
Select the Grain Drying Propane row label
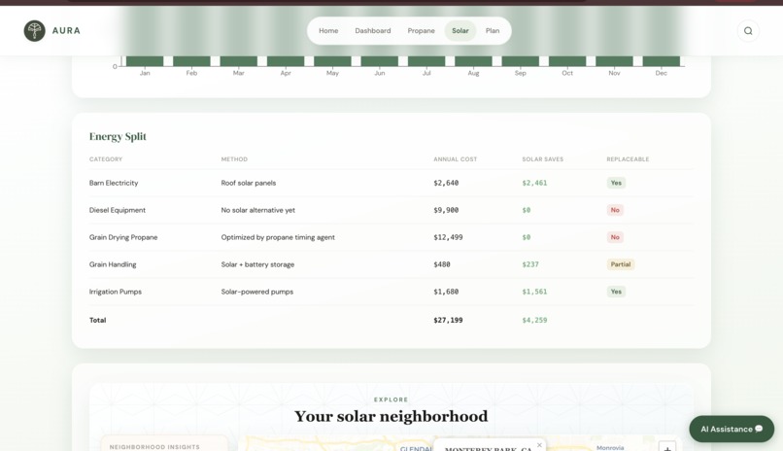pyautogui.click(x=123, y=237)
